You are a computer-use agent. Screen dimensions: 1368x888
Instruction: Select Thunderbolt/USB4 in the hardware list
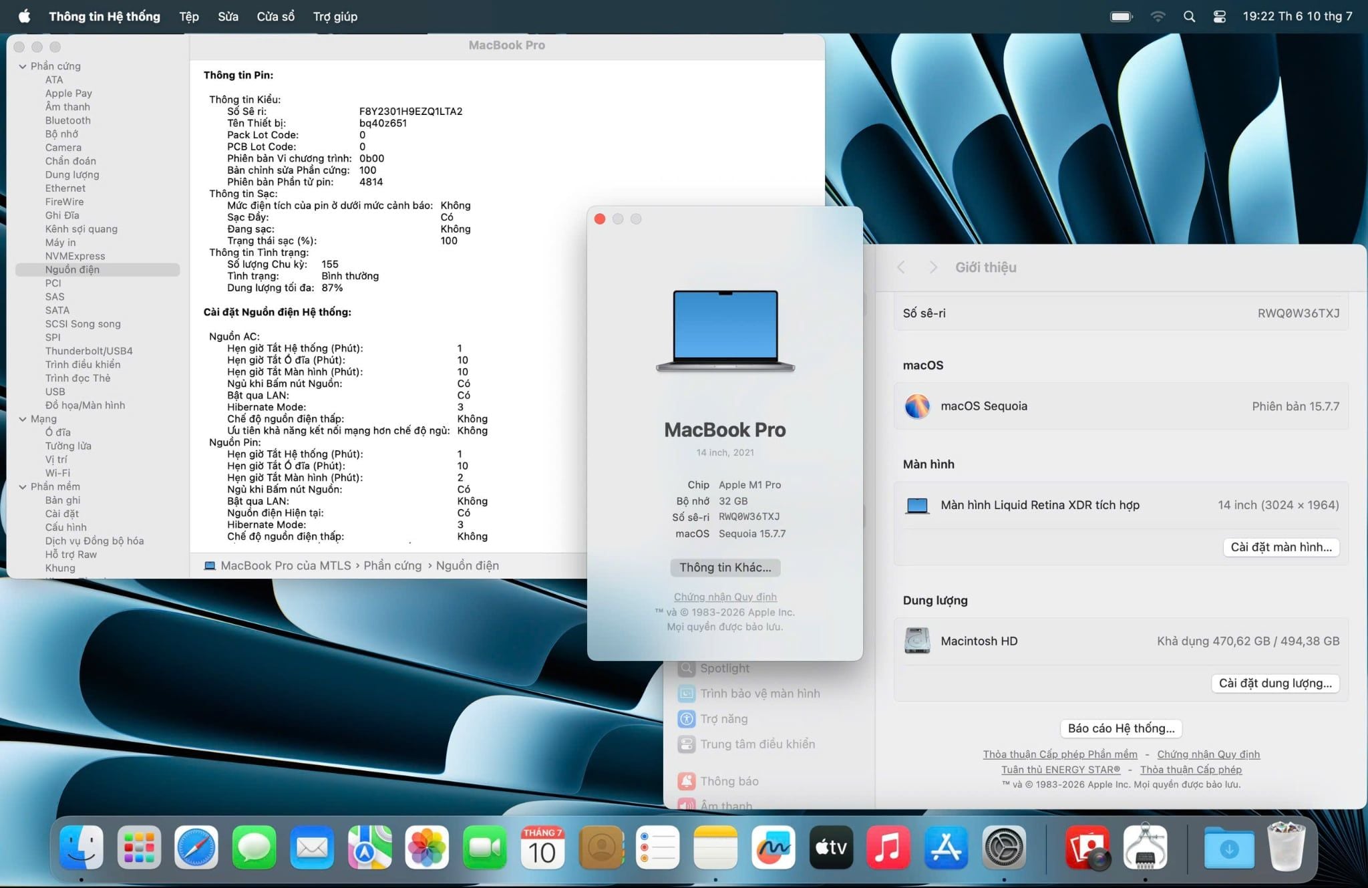pyautogui.click(x=89, y=351)
